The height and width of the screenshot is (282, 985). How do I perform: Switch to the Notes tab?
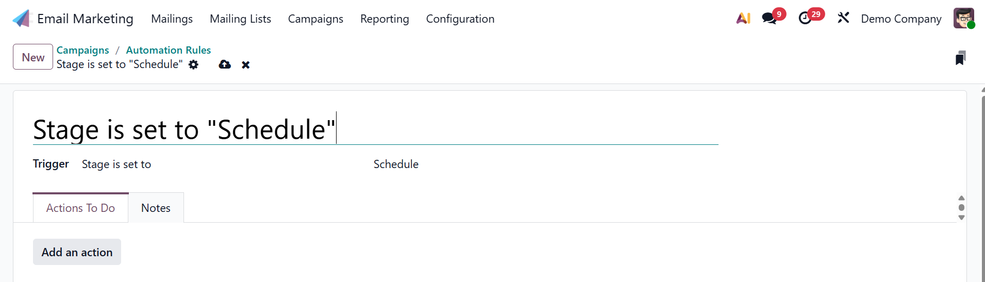[156, 208]
